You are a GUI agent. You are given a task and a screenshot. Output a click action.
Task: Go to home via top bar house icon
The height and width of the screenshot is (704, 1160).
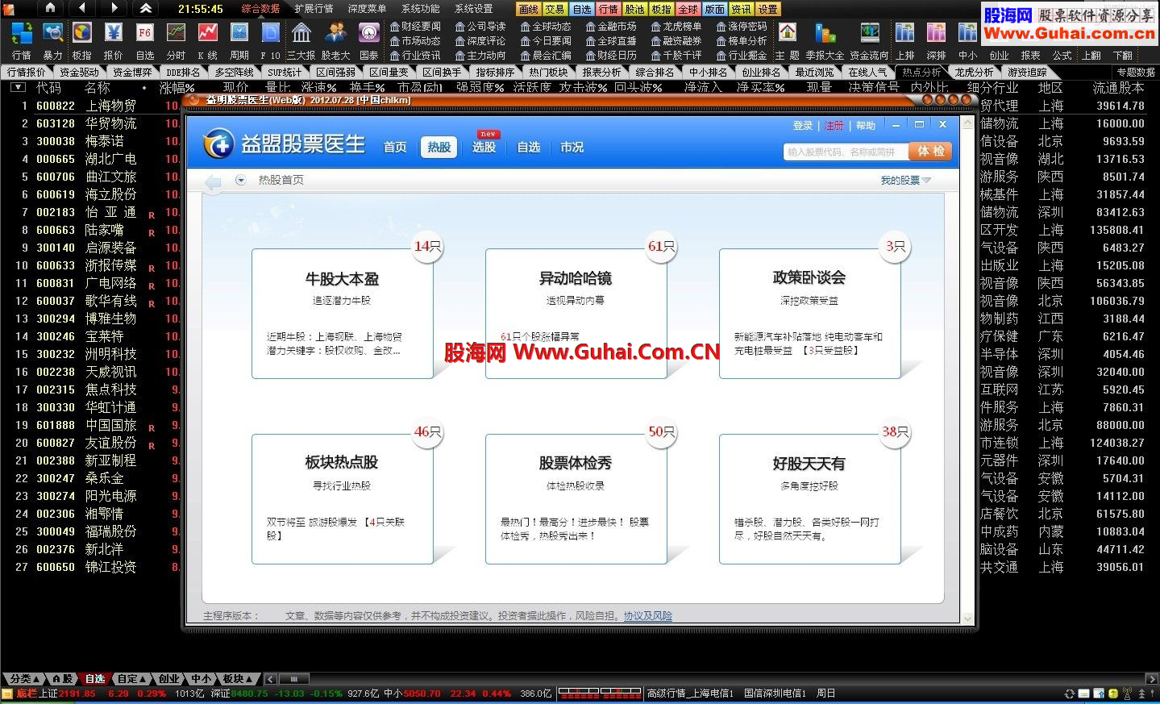pos(50,8)
